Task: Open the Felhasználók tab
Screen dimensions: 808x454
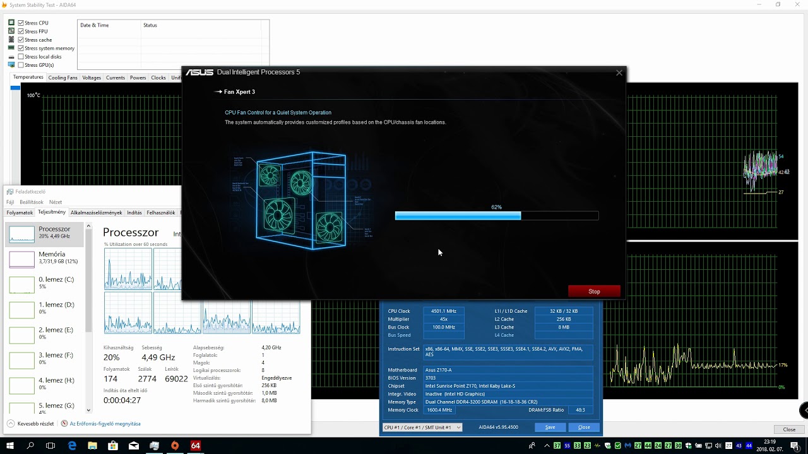Action: pyautogui.click(x=161, y=213)
